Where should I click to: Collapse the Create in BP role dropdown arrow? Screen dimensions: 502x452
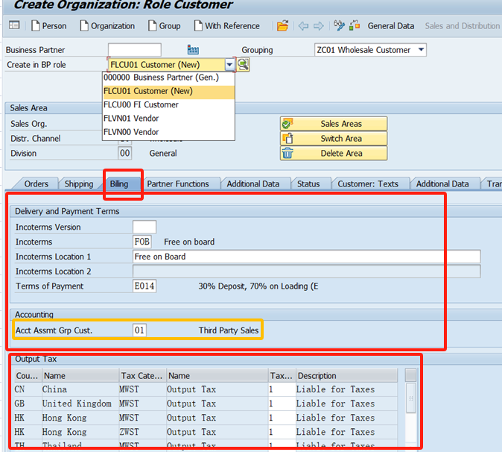point(229,65)
